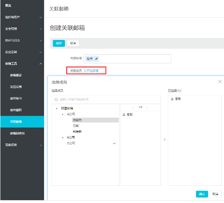Expand the B公司 tree node
This screenshot has height=203, width=224.
[x=63, y=138]
